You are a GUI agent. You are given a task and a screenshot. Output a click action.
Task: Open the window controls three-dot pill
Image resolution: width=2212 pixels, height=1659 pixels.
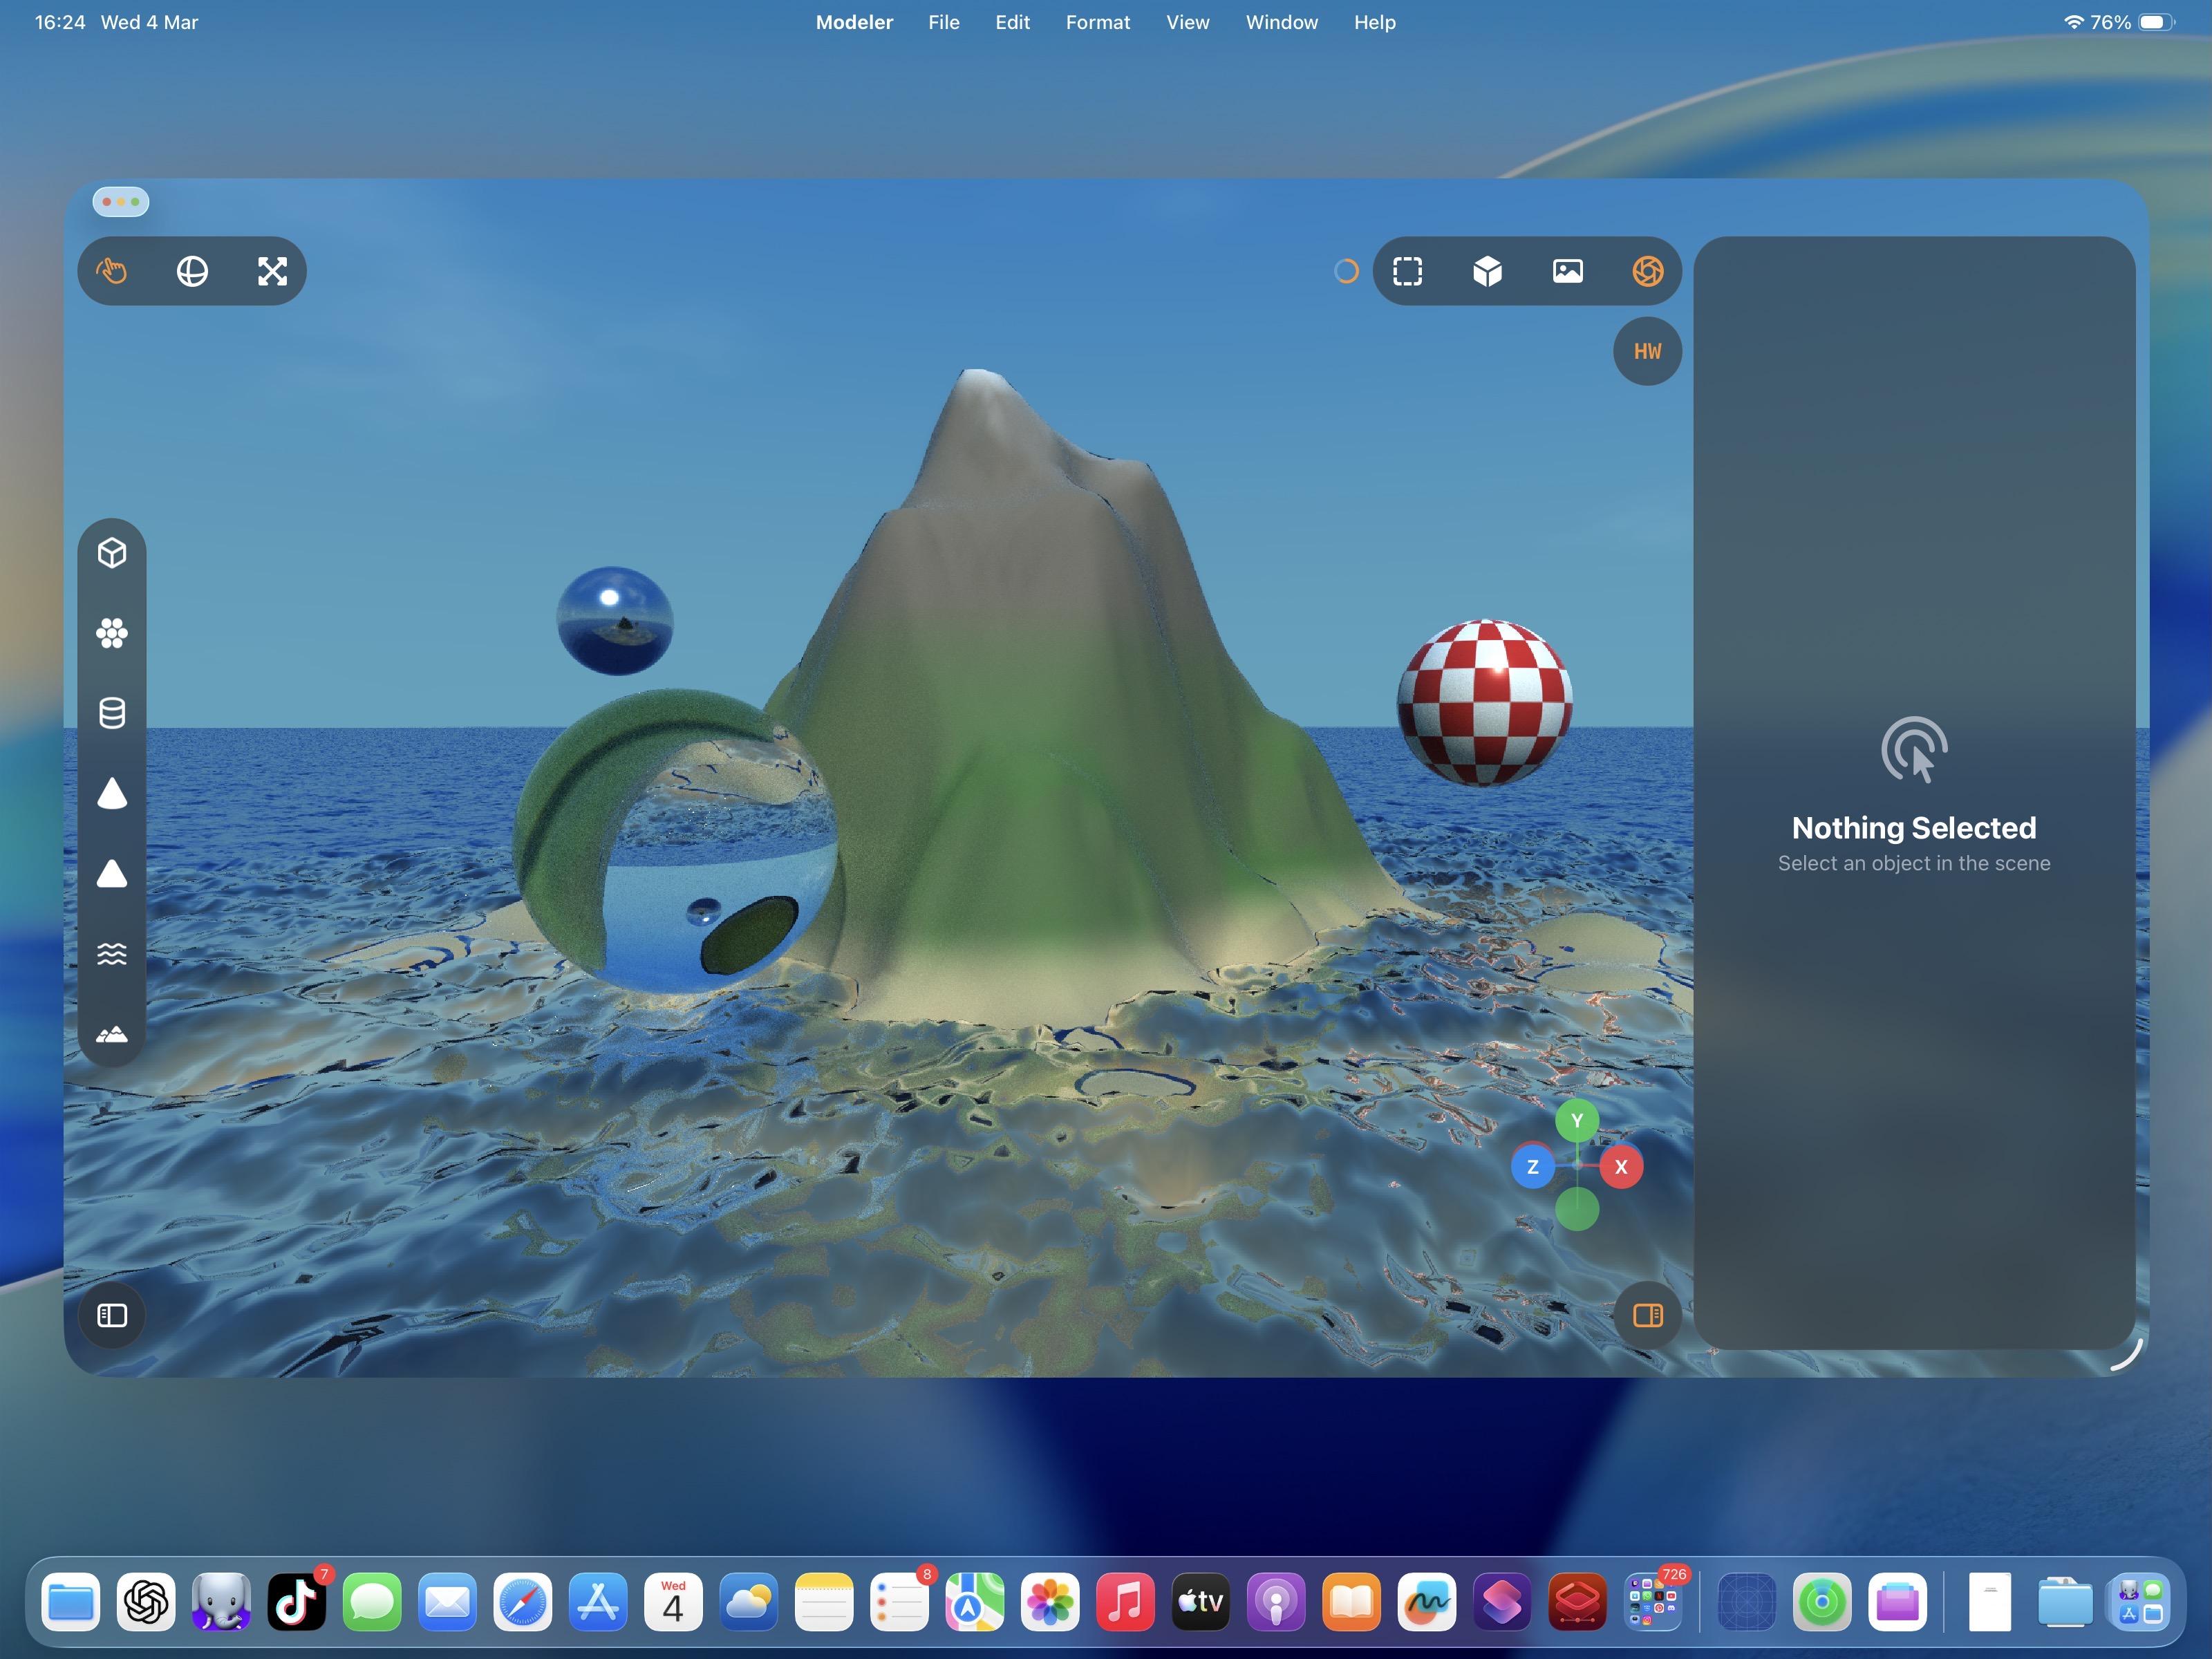pos(121,202)
